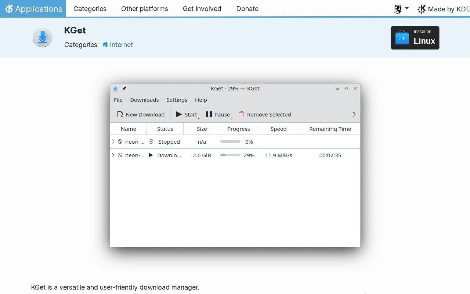Click the KGet description paragraph

pyautogui.click(x=115, y=287)
